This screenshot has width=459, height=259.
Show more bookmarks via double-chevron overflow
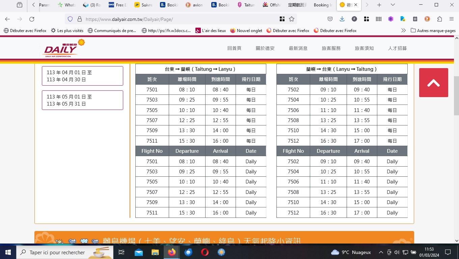403,30
